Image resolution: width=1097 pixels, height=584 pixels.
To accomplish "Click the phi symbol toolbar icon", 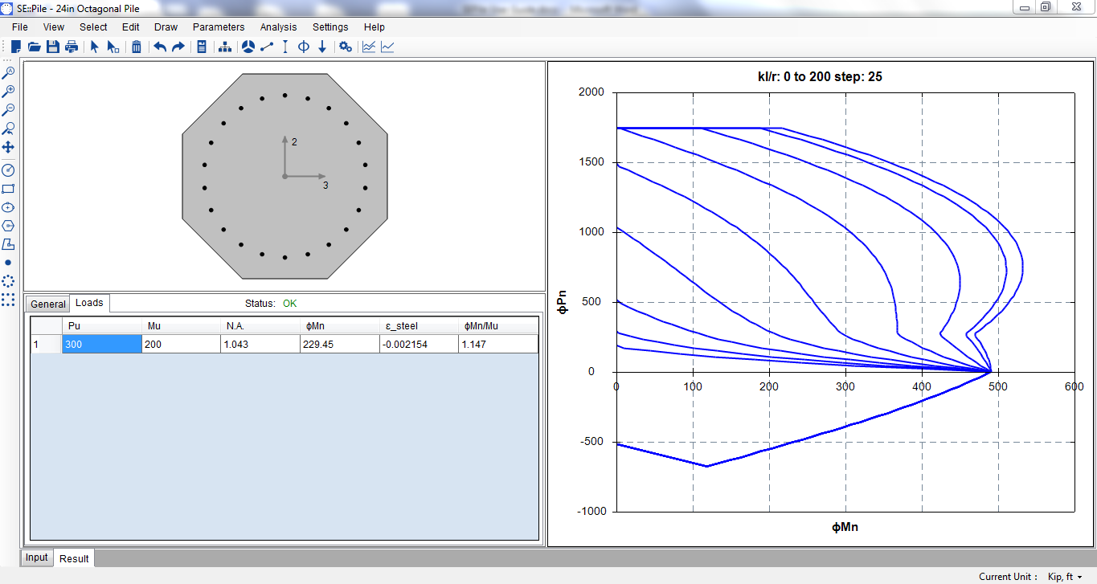I will point(304,47).
